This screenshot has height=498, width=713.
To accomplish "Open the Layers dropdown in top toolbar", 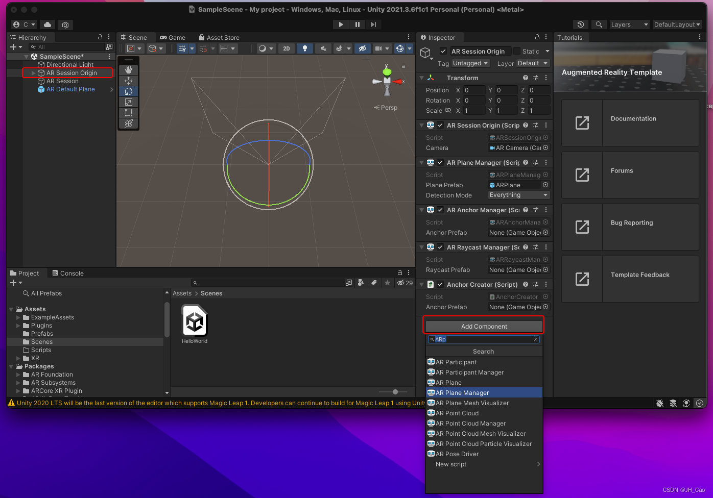I will click(x=629, y=24).
